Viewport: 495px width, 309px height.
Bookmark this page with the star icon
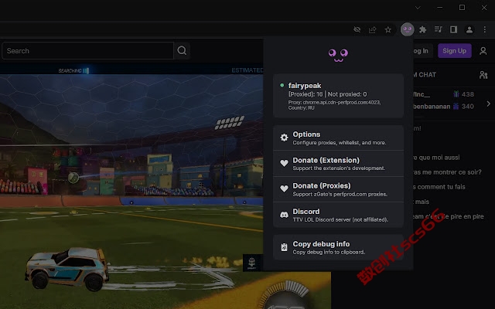coord(388,29)
